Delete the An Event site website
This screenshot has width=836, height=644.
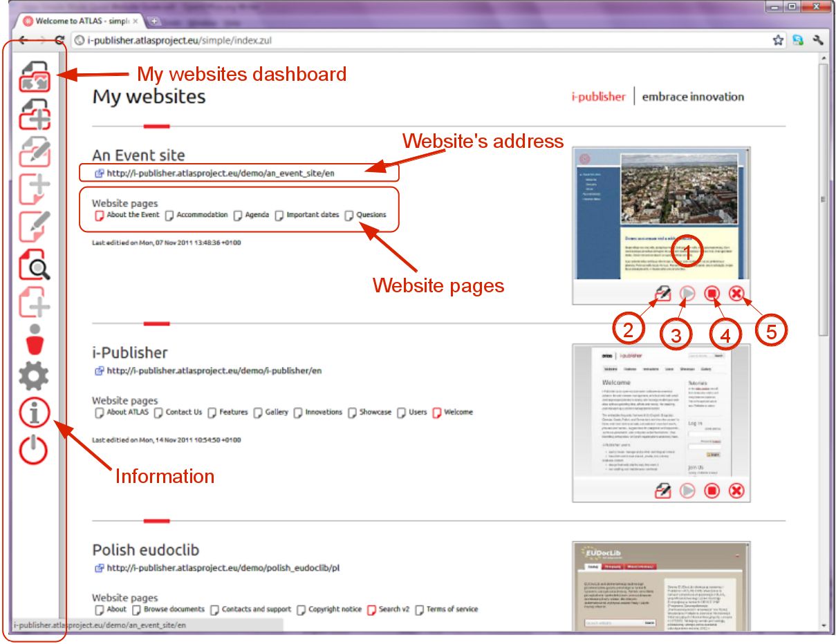[x=737, y=294]
